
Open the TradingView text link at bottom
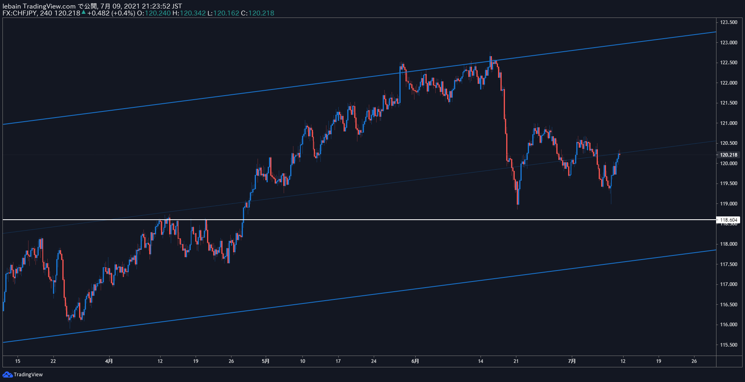28,374
